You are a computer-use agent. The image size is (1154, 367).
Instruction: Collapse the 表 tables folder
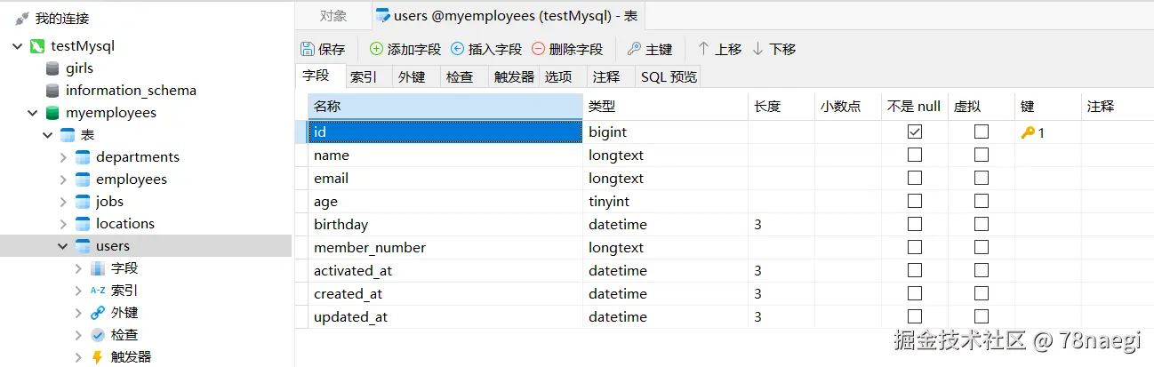[x=48, y=135]
